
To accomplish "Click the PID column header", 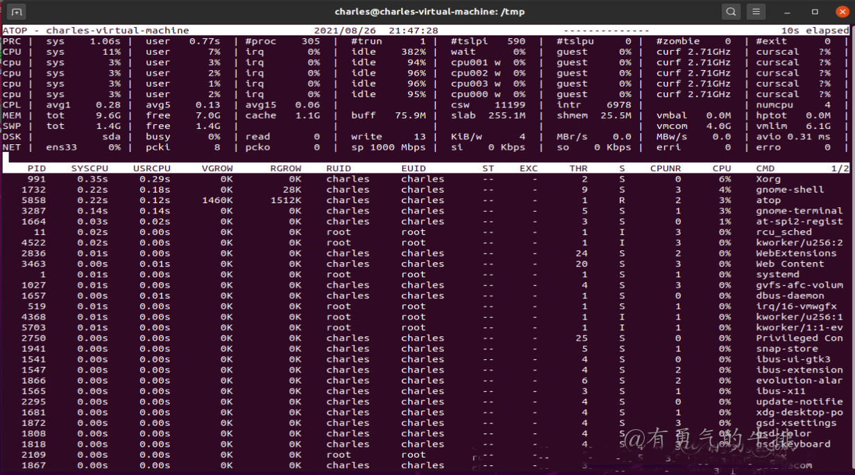I will tap(37, 169).
